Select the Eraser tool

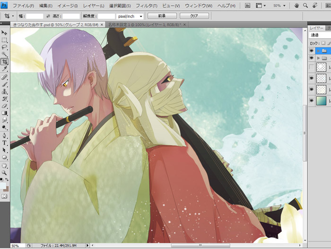4,106
